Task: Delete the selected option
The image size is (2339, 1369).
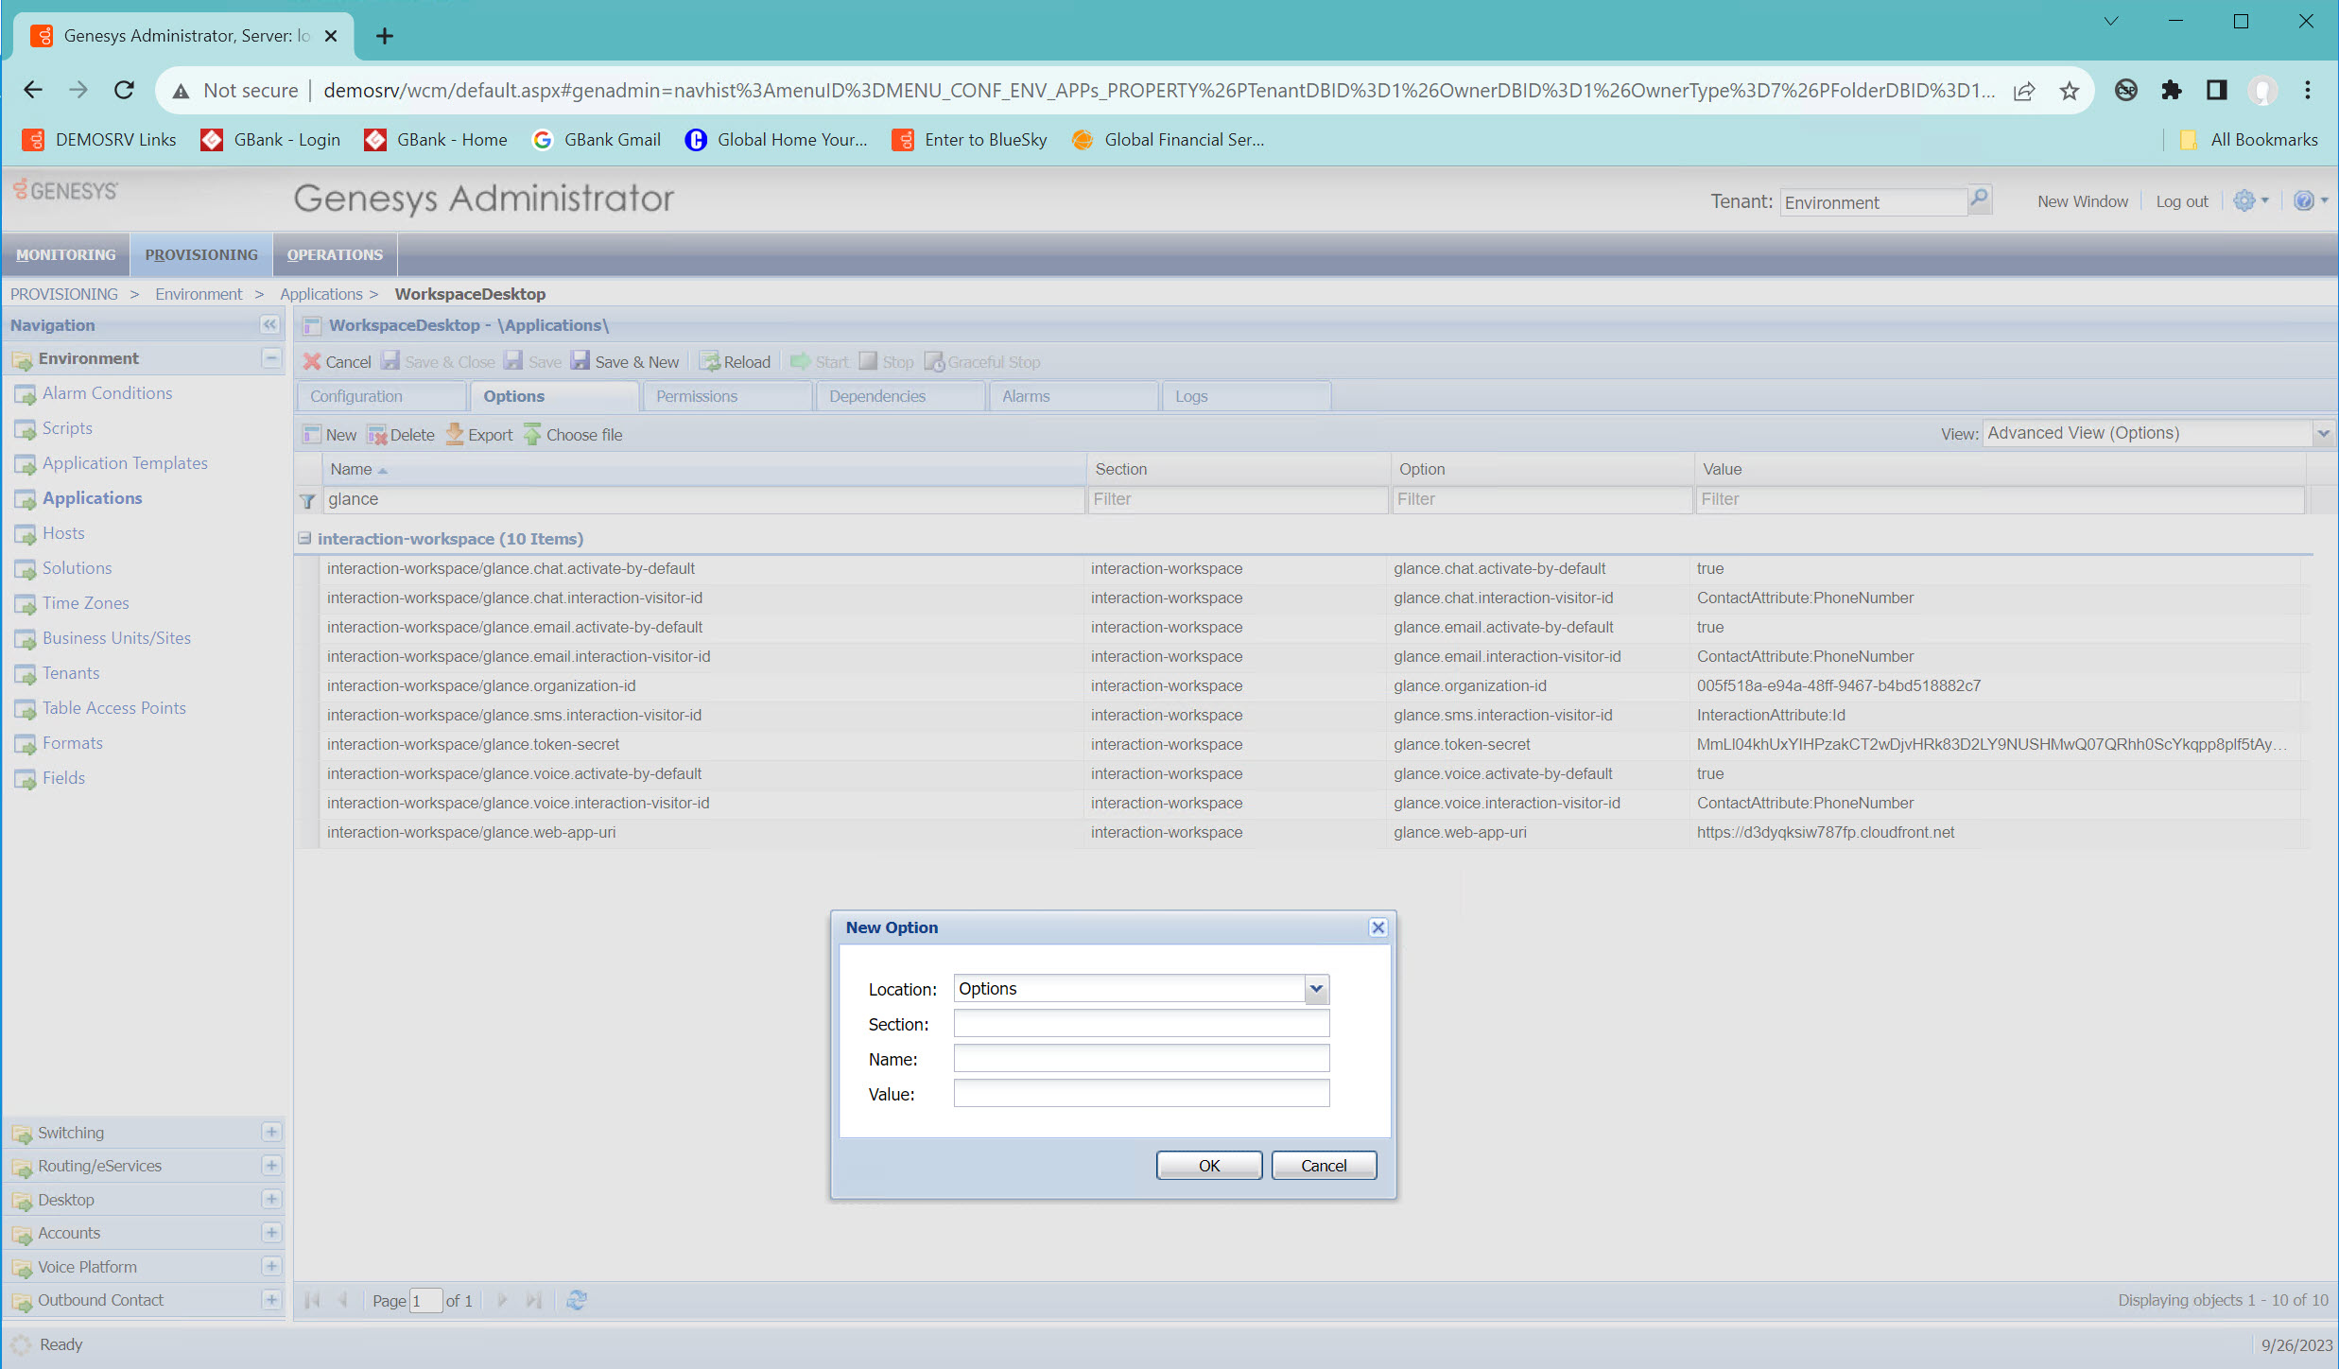Action: [x=401, y=434]
